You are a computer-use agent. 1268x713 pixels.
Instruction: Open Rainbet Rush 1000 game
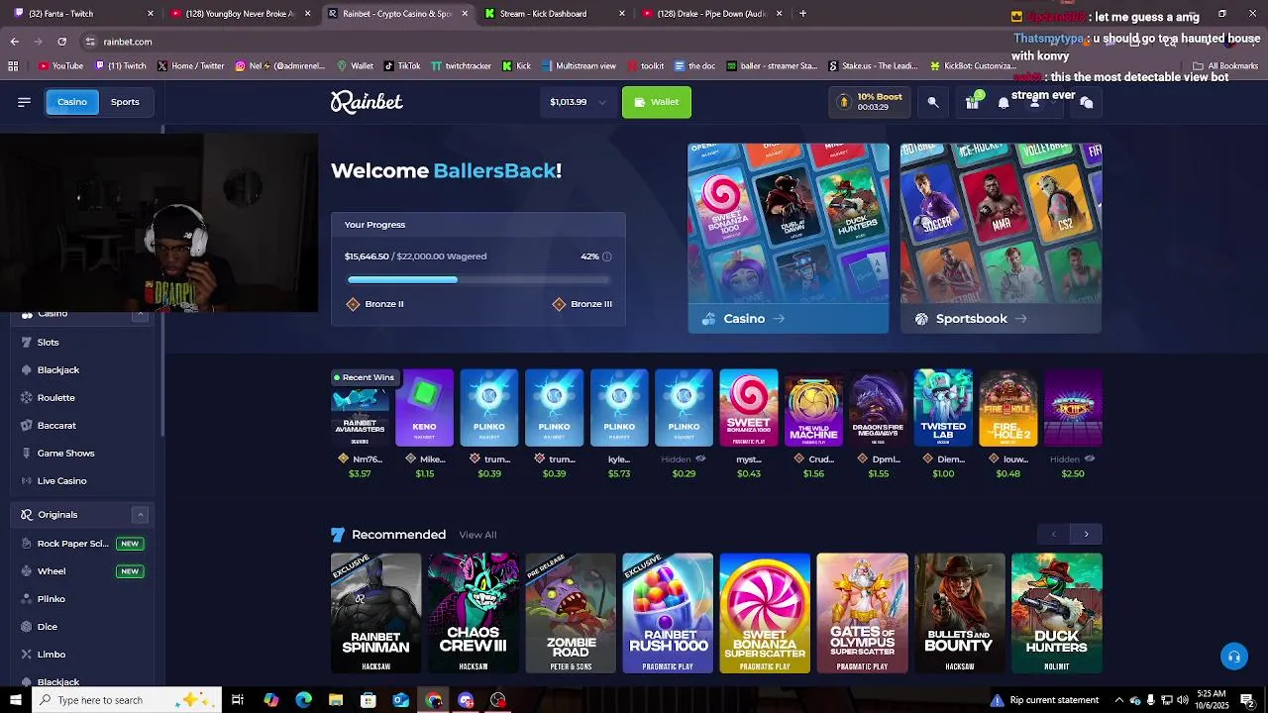pos(668,613)
